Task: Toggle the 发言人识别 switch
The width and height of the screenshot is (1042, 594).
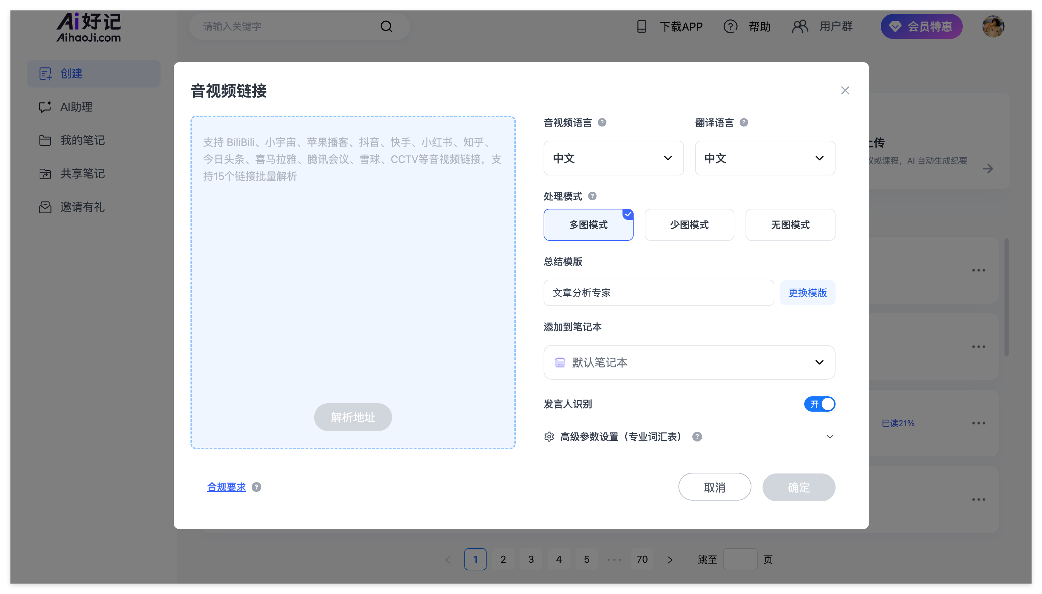Action: (819, 404)
